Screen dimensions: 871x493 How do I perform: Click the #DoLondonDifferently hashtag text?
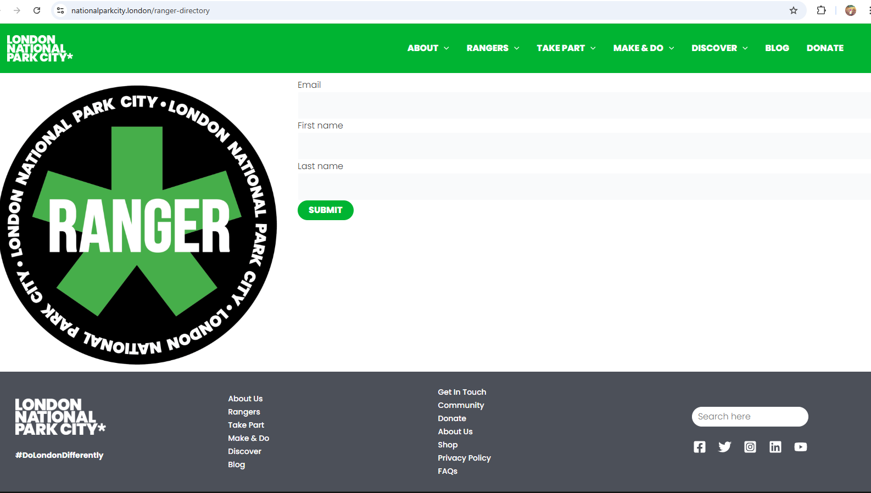click(x=59, y=455)
